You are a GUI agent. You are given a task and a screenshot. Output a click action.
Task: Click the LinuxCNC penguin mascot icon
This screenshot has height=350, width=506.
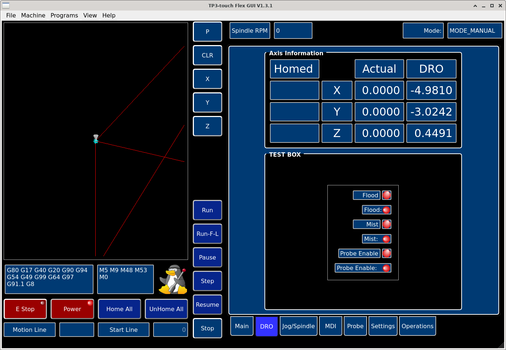[x=173, y=279]
